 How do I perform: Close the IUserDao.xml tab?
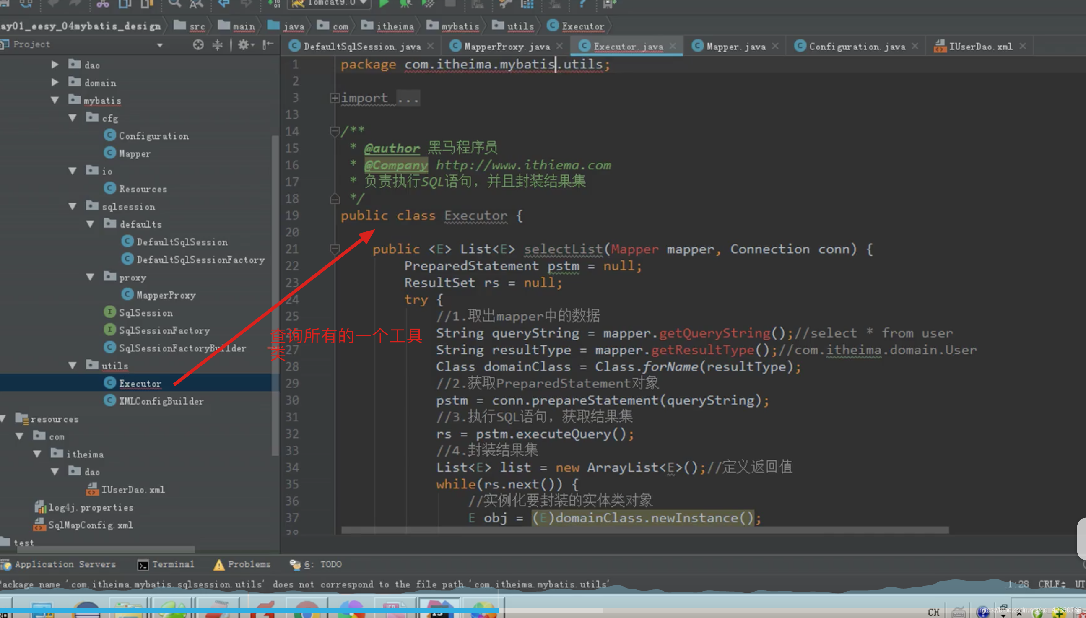1023,46
